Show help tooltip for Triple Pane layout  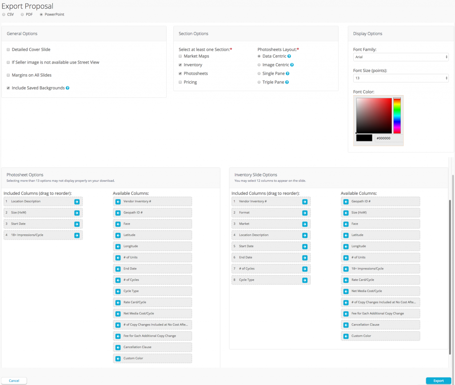point(287,82)
